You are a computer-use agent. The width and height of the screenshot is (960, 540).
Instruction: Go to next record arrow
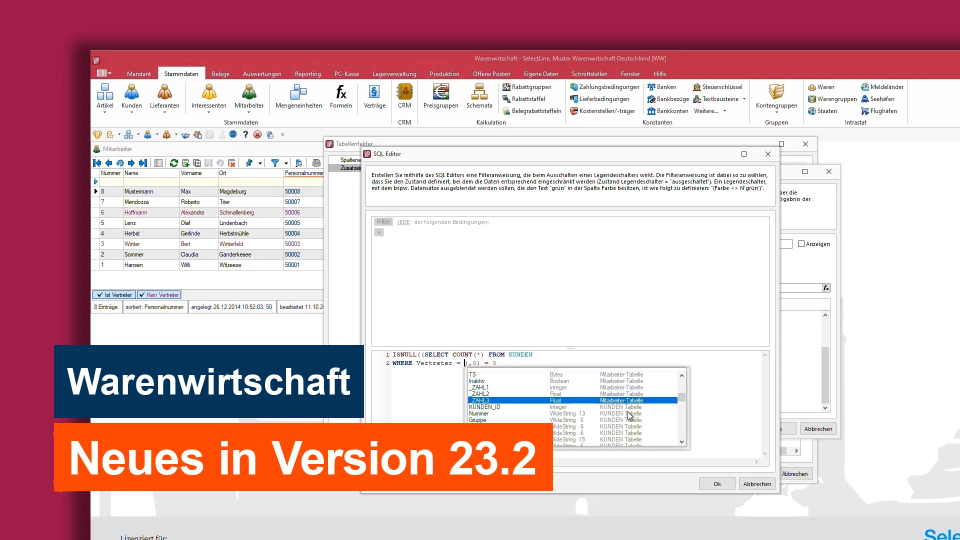131,163
